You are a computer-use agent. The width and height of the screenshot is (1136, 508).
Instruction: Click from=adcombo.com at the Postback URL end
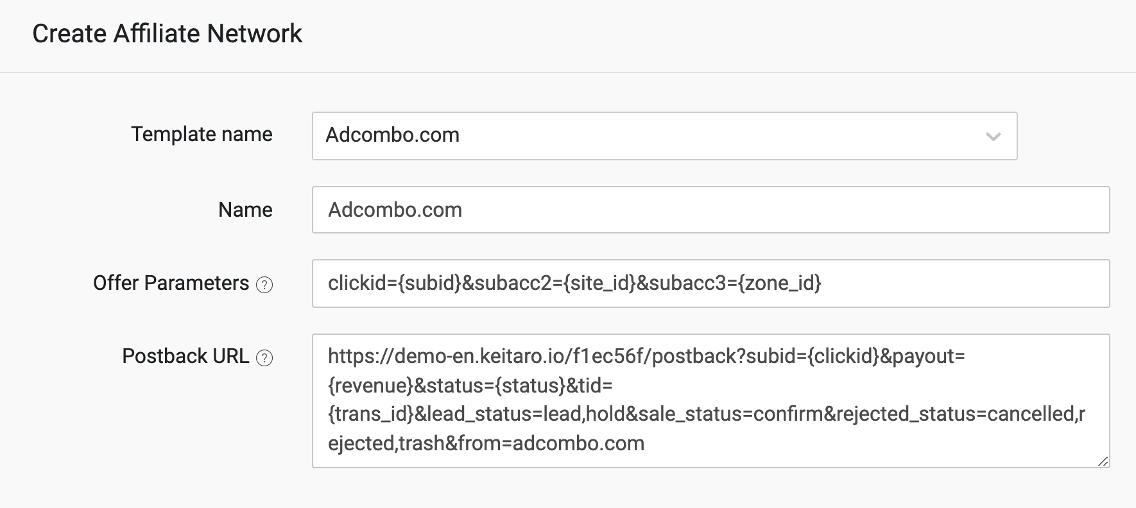(x=552, y=443)
